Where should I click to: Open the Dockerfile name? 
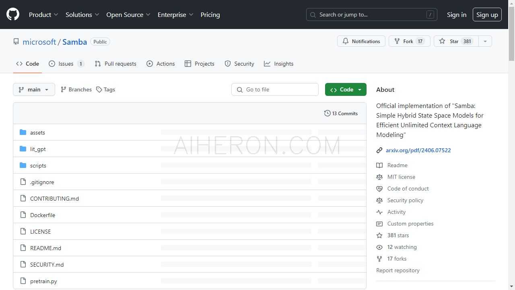click(43, 215)
